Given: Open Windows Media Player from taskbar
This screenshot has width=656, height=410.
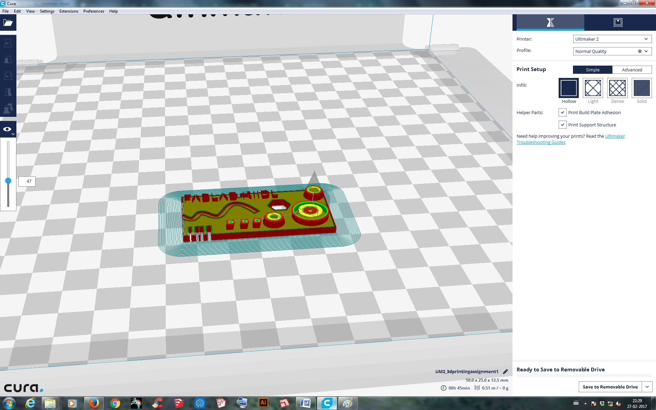Looking at the screenshot, I should tap(72, 404).
